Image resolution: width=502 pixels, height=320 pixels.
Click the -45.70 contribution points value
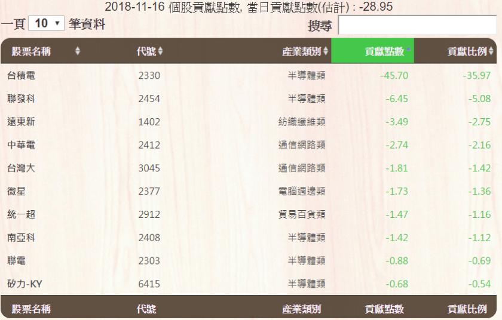coord(394,76)
